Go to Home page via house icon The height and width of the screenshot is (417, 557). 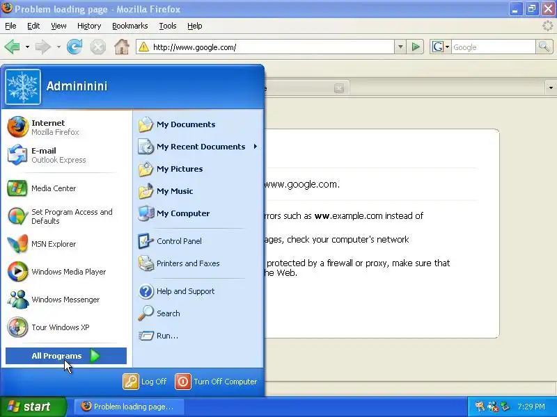[121, 47]
